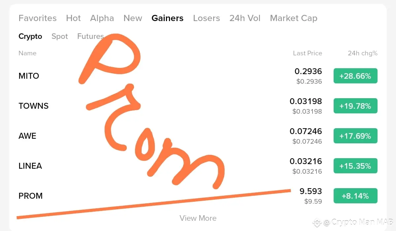Select the LINEA coin row

pos(198,166)
